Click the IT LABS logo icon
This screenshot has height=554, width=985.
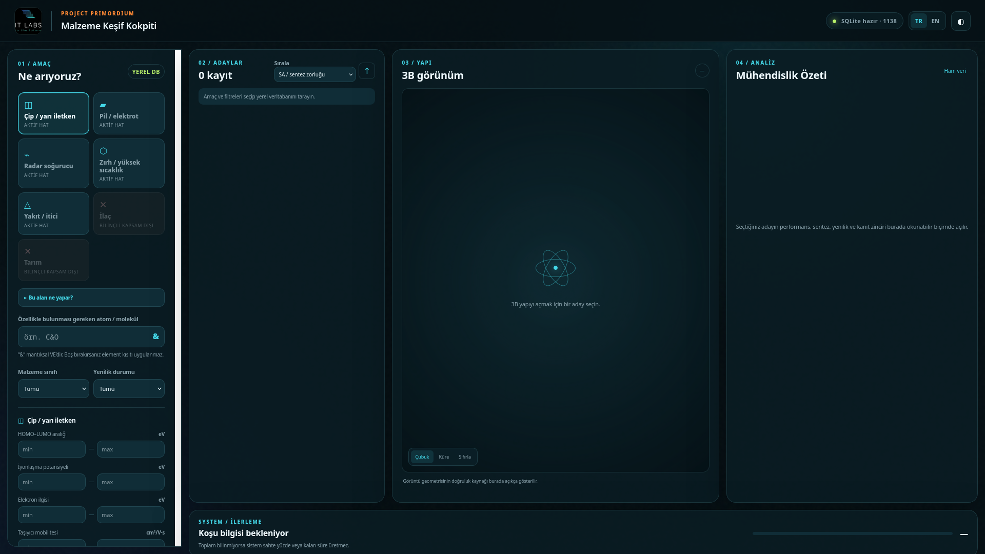click(x=28, y=21)
